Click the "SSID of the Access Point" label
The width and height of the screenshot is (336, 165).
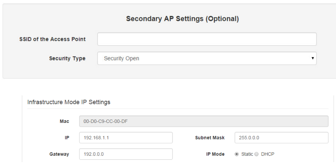pos(52,39)
